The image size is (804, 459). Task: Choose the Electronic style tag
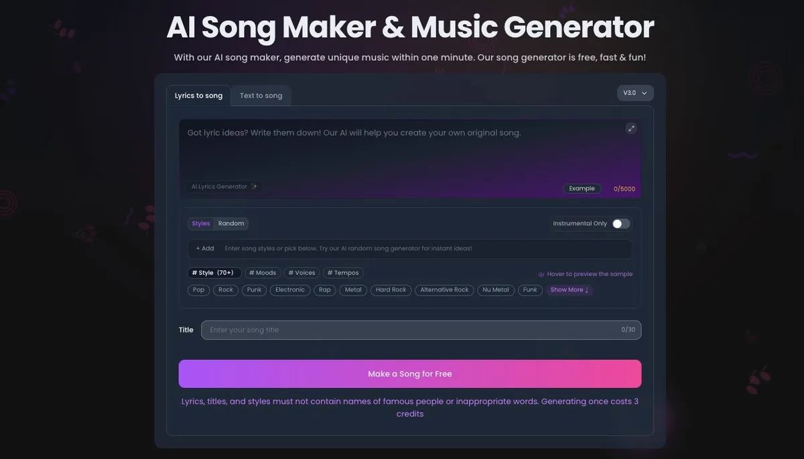290,290
